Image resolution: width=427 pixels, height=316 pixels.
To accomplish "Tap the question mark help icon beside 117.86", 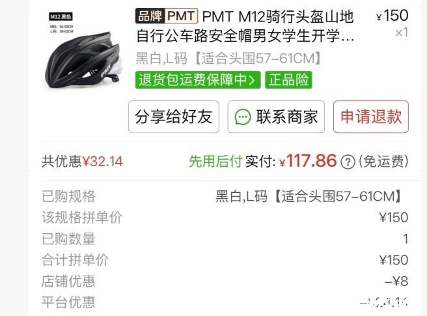I will (x=348, y=162).
